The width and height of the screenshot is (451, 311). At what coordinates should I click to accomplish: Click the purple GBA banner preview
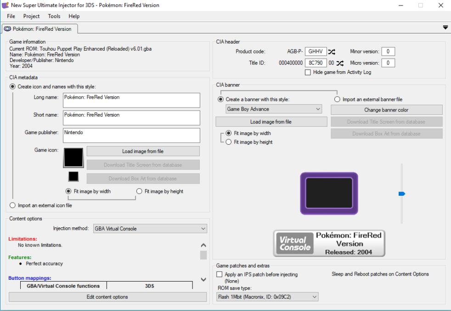(x=329, y=193)
